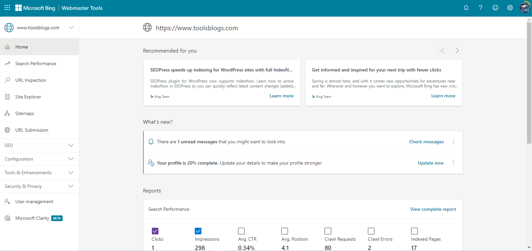Click the Site Explorer document icon
532x251 pixels.
(x=7, y=97)
